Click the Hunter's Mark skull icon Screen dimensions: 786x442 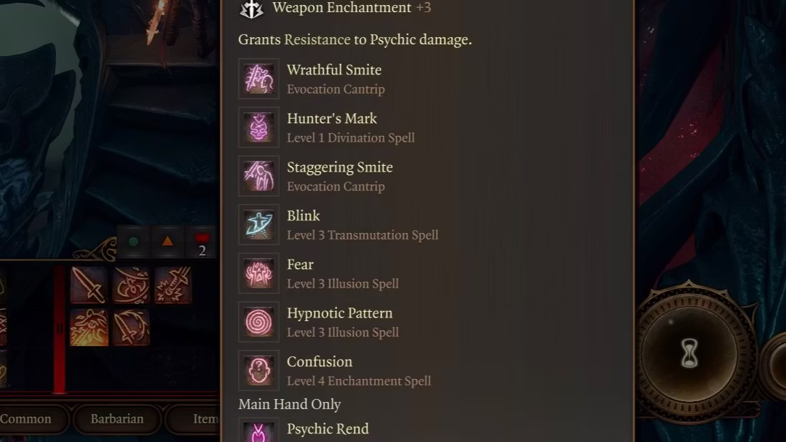tap(258, 127)
